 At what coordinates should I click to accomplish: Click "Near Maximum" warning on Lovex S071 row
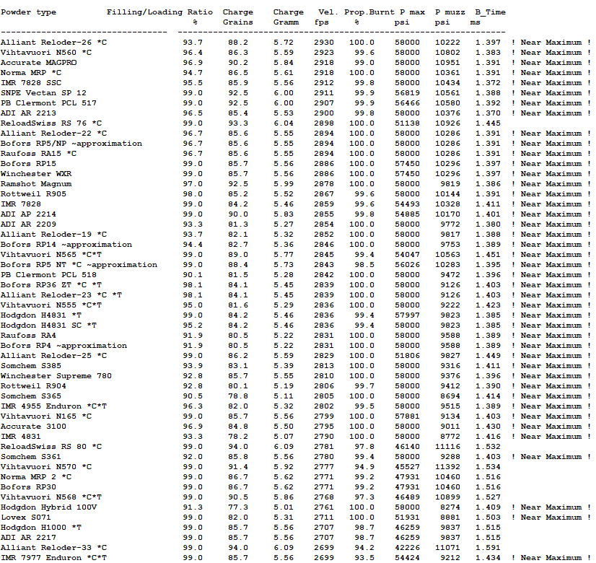[551, 518]
